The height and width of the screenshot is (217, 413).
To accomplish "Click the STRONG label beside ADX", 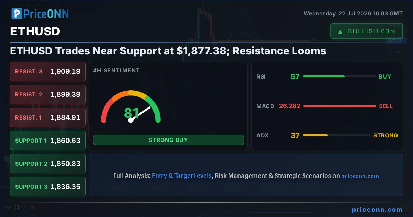I will click(x=385, y=135).
